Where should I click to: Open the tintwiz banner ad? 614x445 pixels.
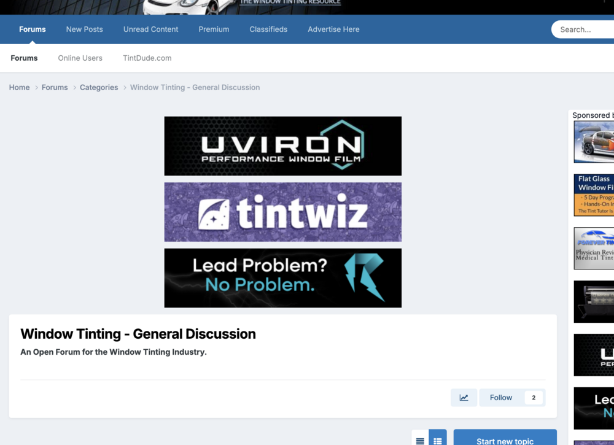[x=282, y=212]
